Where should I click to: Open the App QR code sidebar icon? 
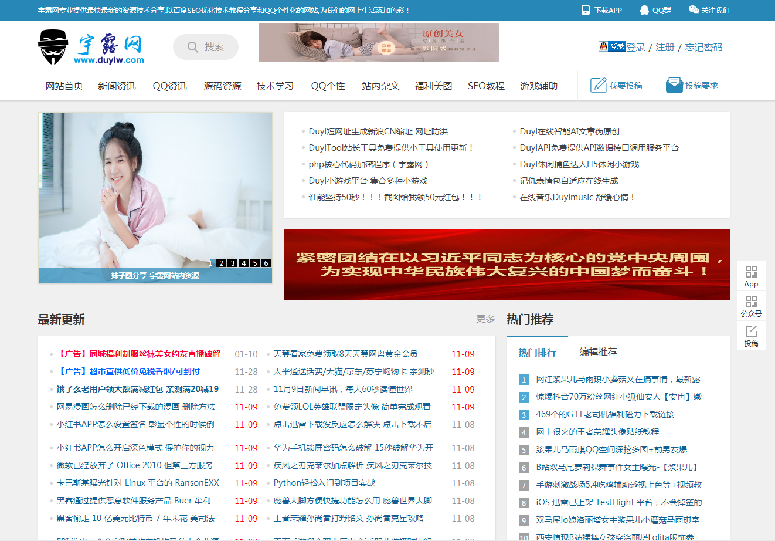pos(751,272)
